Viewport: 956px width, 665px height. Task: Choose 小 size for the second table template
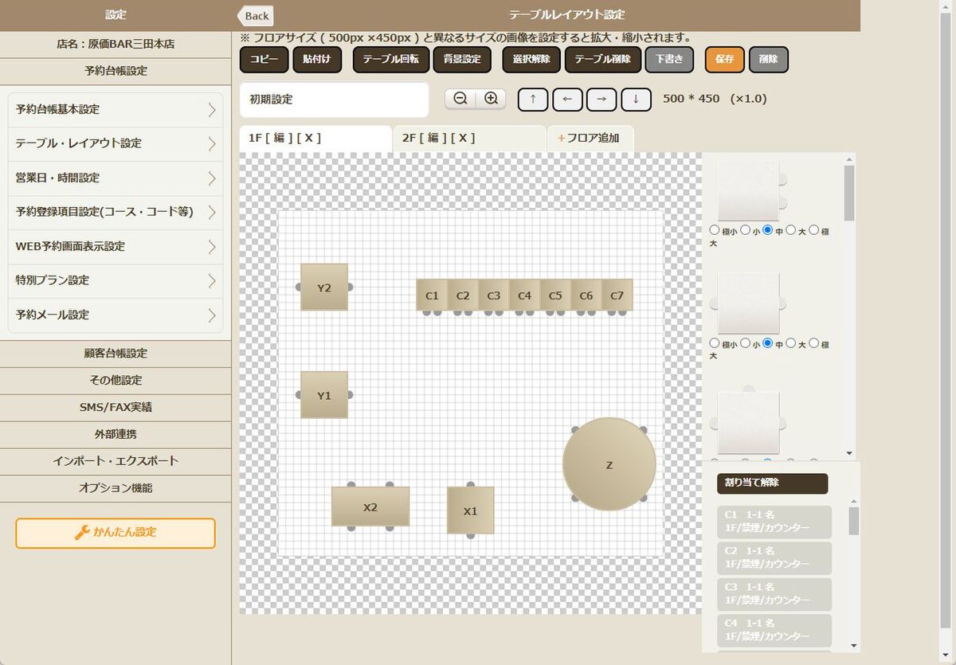[745, 343]
